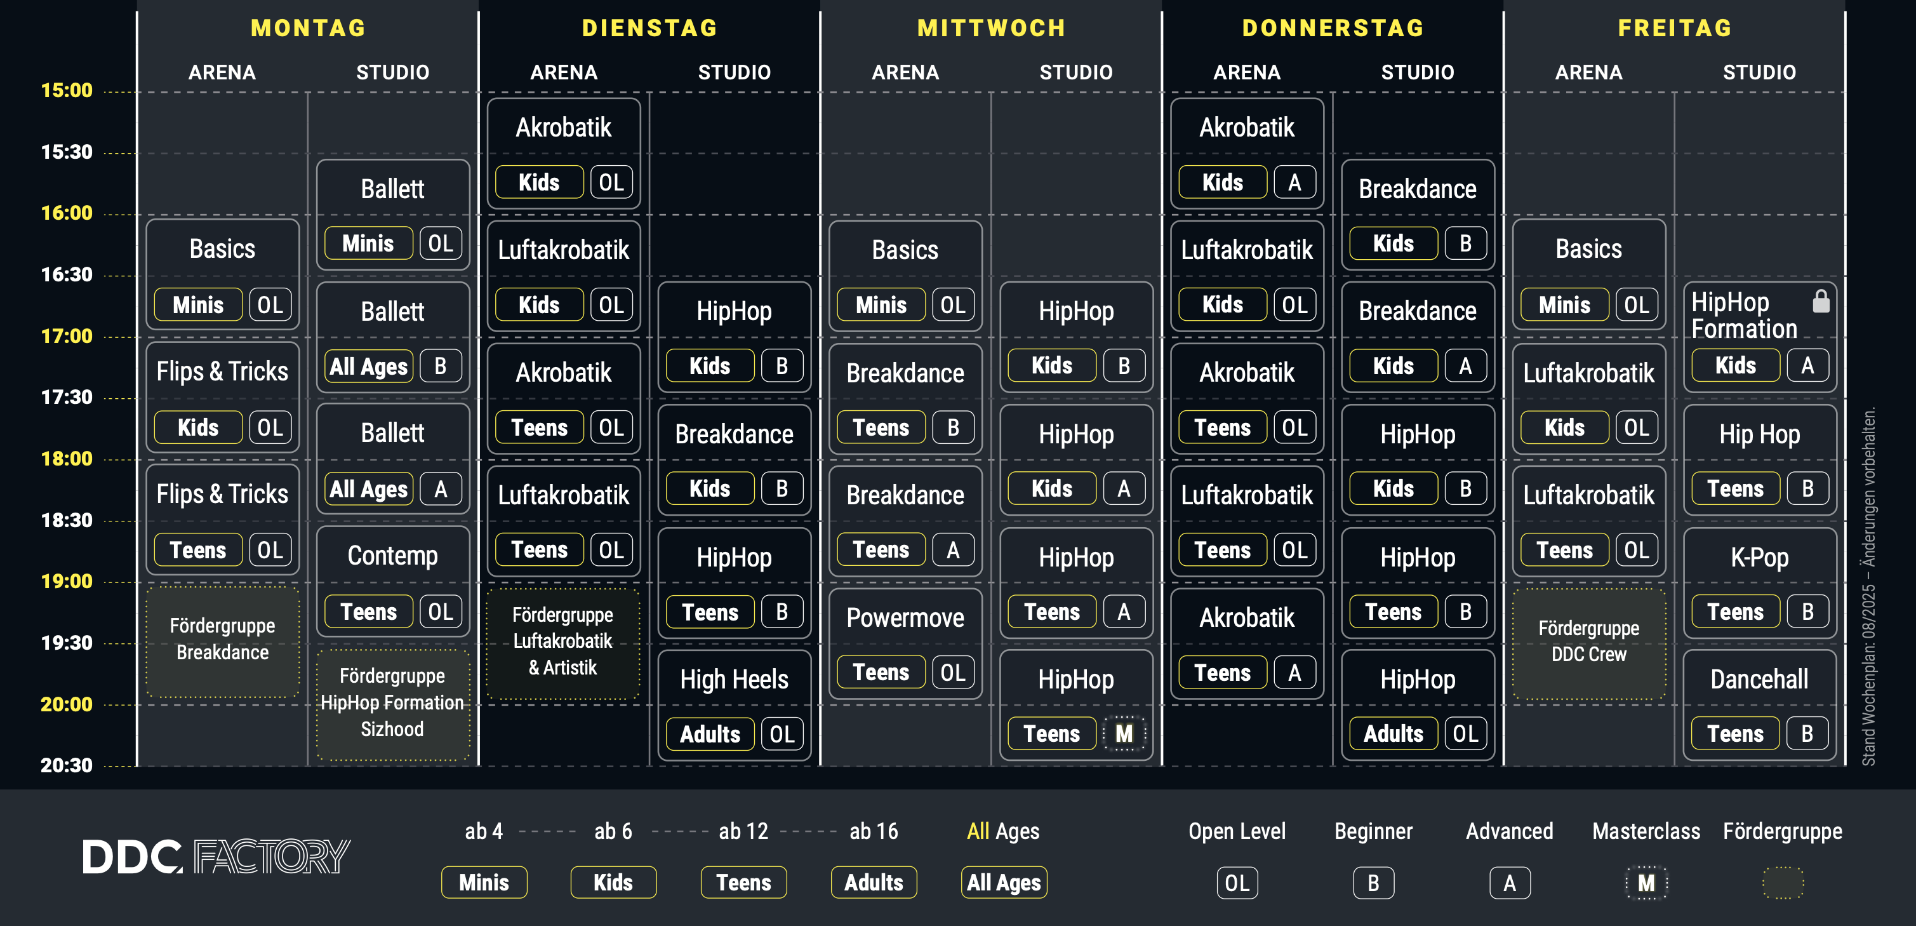
Task: Click the lock icon on HipHop Formation
Action: coord(1820,300)
